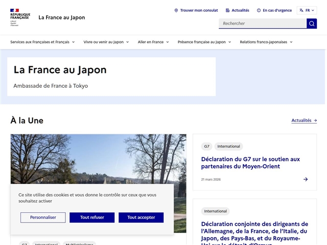Open the FR language dropdown
The width and height of the screenshot is (327, 245).
307,10
